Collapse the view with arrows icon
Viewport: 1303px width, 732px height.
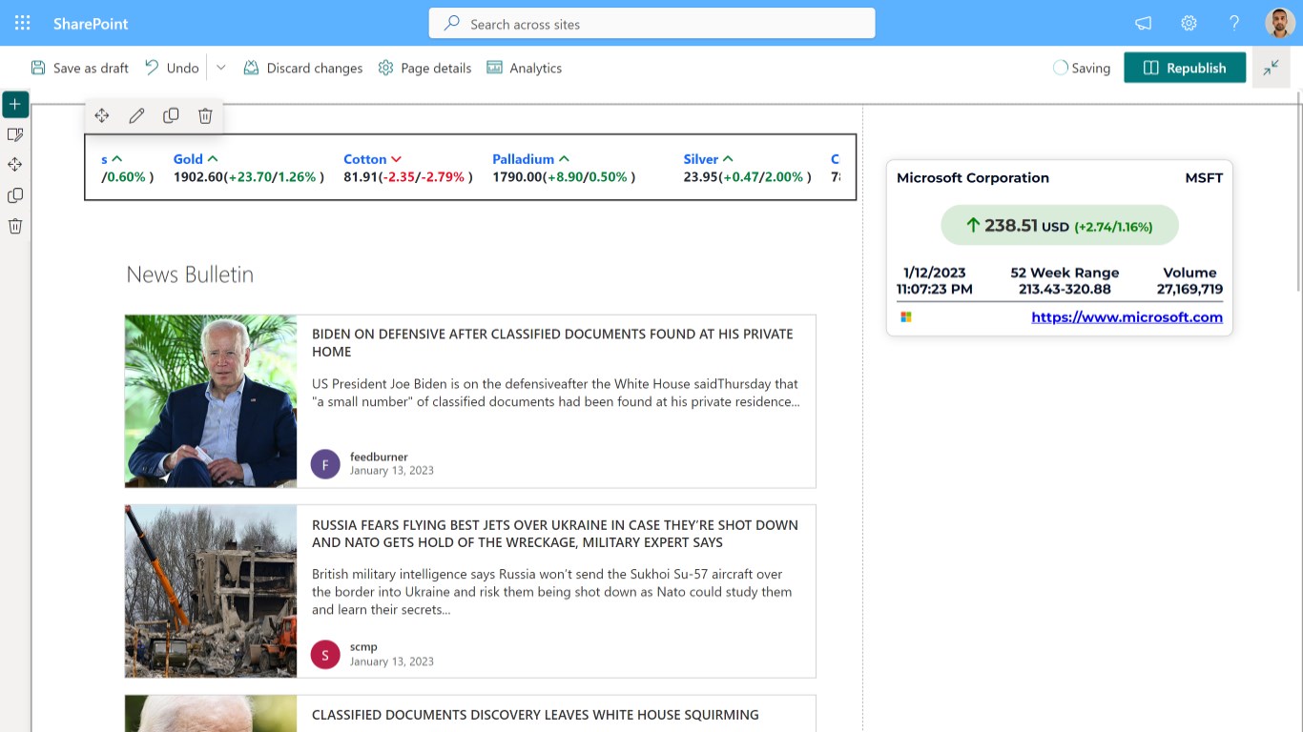tap(1272, 68)
